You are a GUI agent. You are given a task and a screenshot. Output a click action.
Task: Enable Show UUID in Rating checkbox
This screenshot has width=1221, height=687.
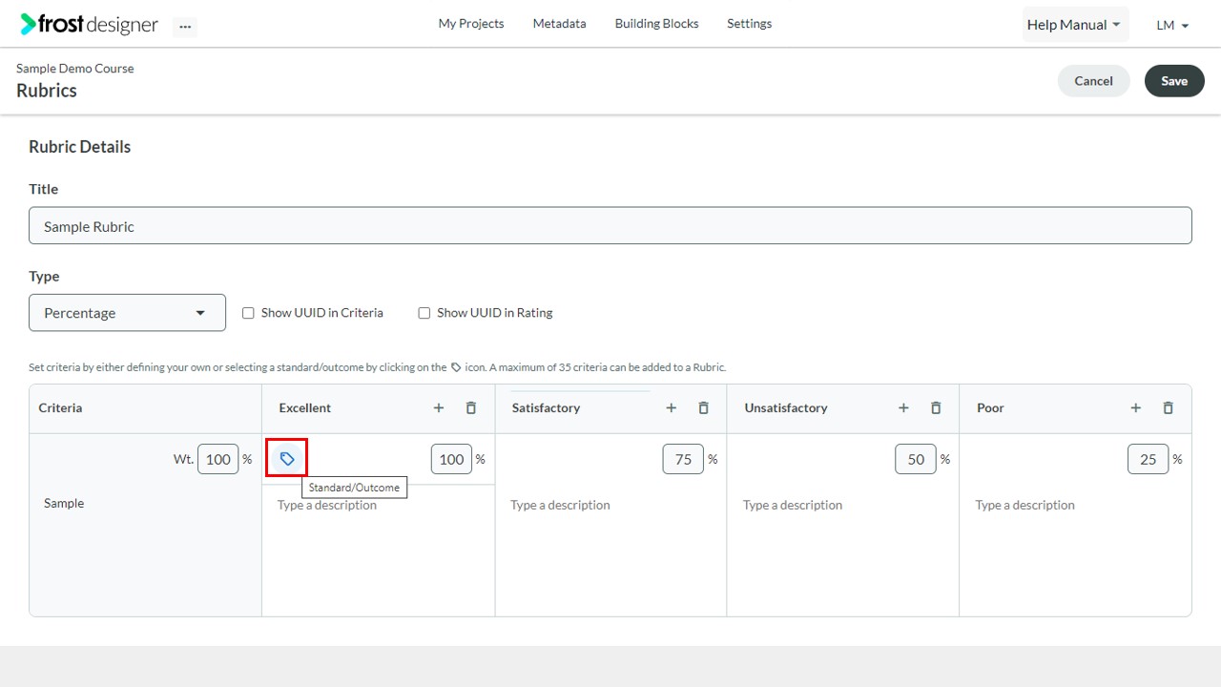(424, 313)
